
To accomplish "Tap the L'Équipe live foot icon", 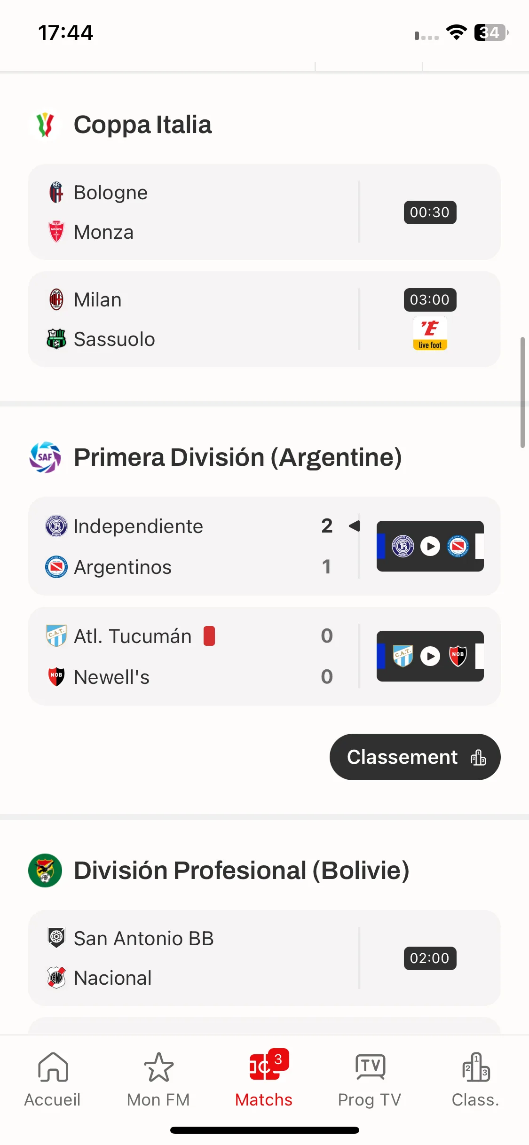I will click(x=430, y=333).
